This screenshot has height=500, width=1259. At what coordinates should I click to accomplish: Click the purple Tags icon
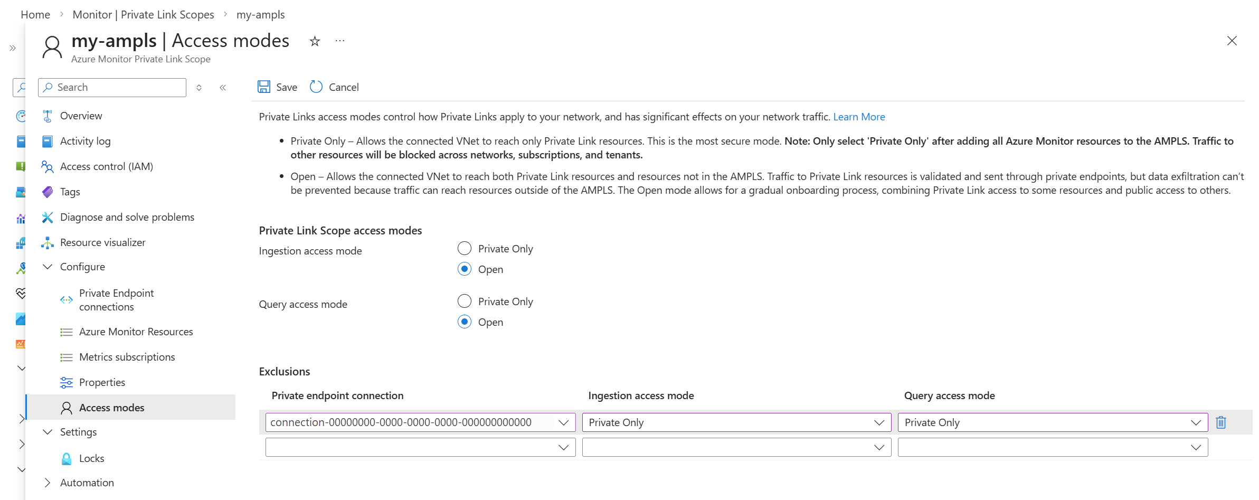click(x=48, y=192)
